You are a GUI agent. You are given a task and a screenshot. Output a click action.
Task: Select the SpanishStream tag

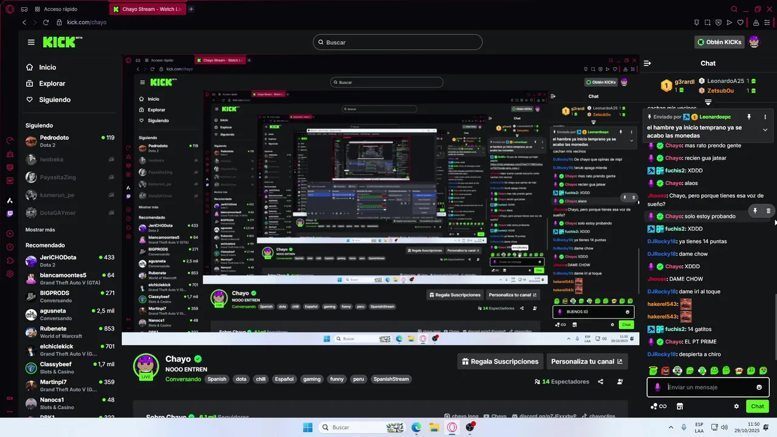pos(391,379)
